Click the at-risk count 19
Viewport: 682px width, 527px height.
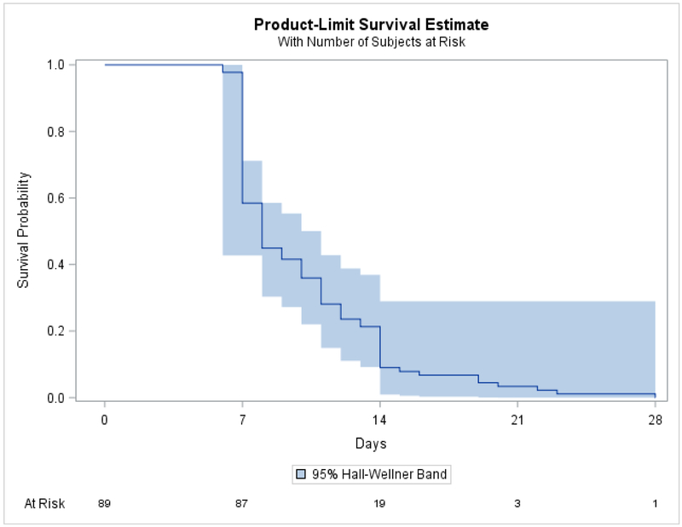379,504
